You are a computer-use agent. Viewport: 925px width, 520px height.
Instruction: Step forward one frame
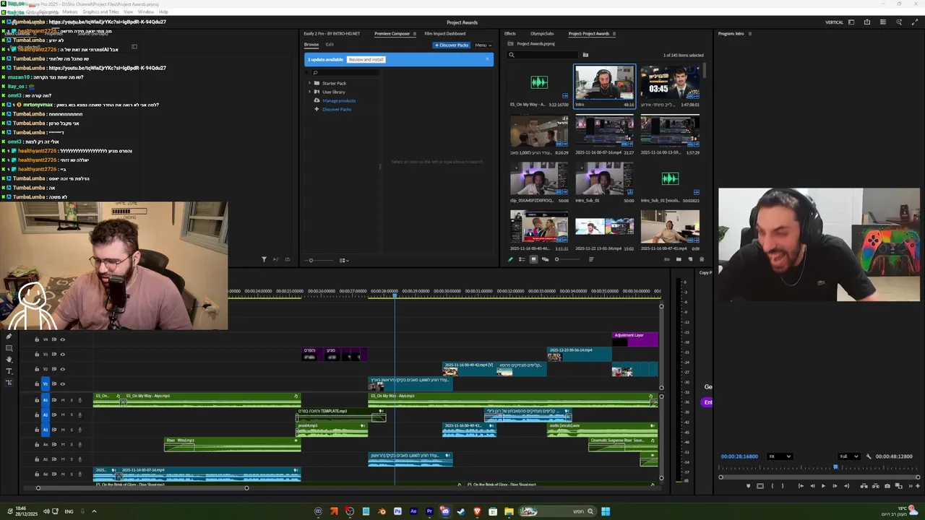tap(835, 486)
